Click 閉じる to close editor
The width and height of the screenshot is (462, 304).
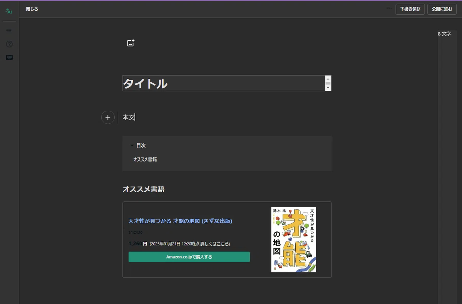(x=32, y=9)
